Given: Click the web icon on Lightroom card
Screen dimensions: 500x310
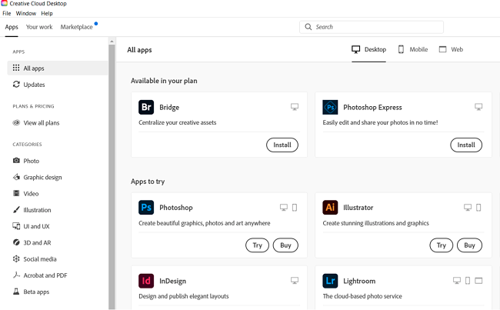Looking at the screenshot, I should point(478,281).
